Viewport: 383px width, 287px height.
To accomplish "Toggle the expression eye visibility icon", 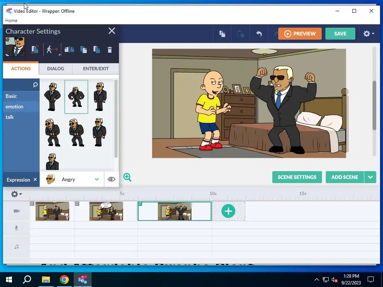I will pos(111,179).
